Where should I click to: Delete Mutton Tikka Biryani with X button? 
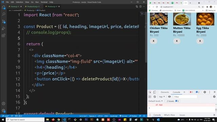click(x=177, y=41)
